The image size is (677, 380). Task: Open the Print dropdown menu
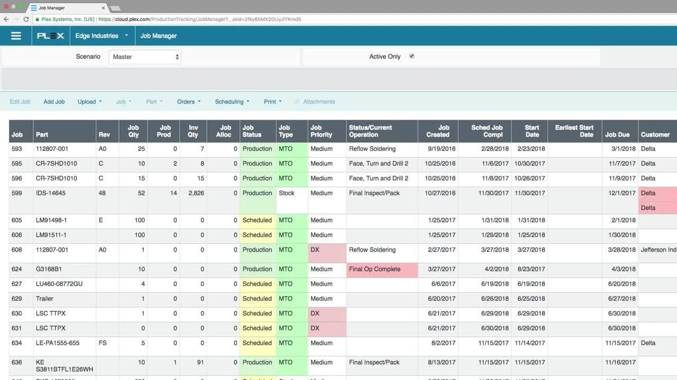(x=273, y=102)
